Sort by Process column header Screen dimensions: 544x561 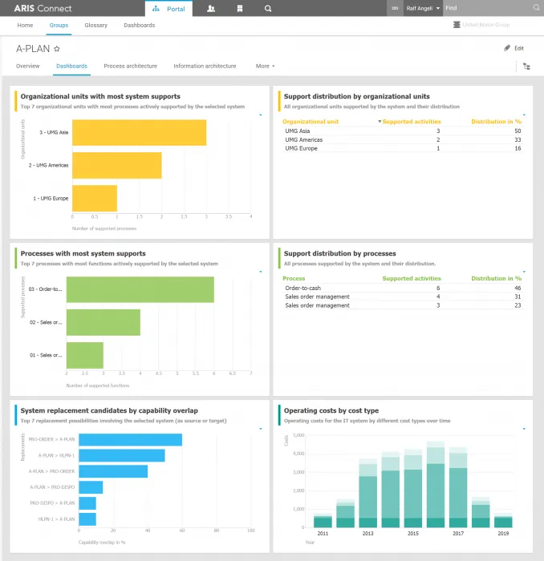pyautogui.click(x=294, y=278)
